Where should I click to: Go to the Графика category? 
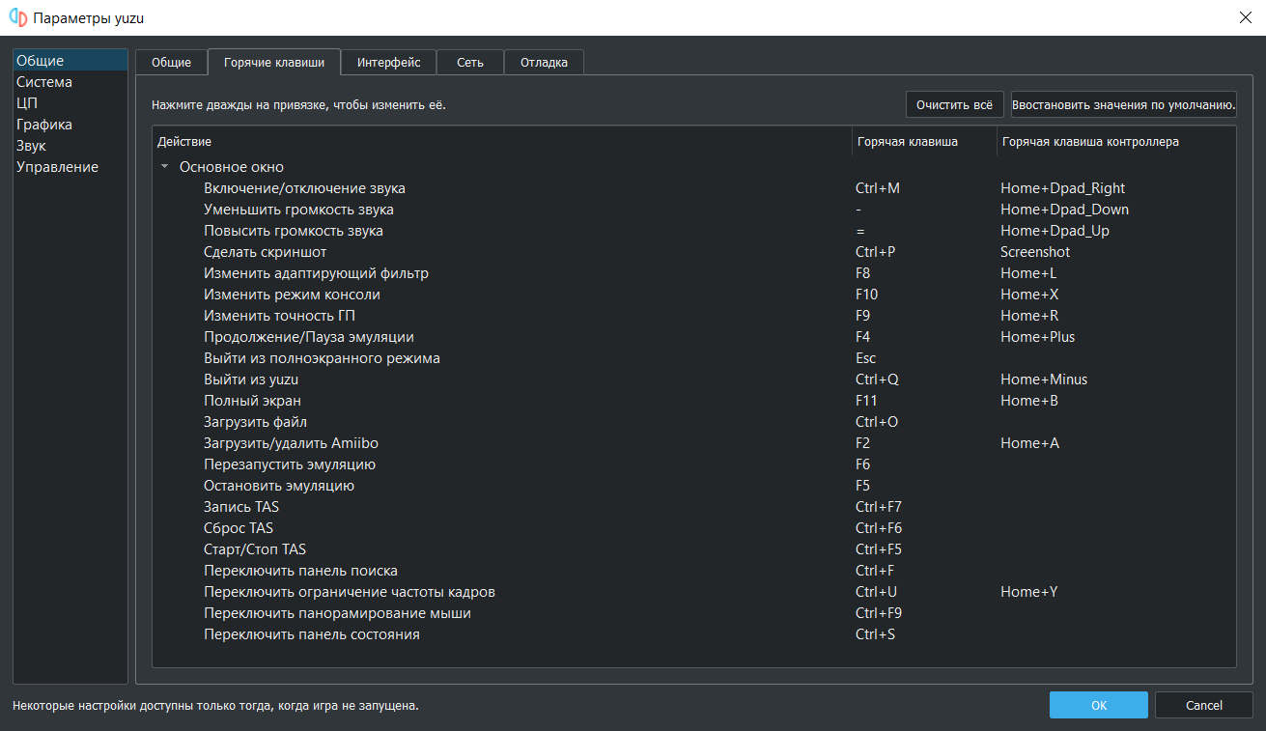tap(70, 125)
